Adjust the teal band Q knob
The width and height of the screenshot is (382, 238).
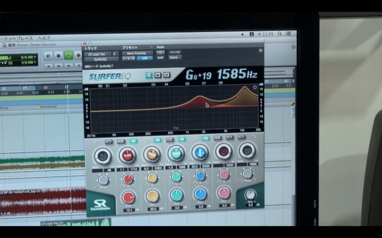tap(176, 177)
